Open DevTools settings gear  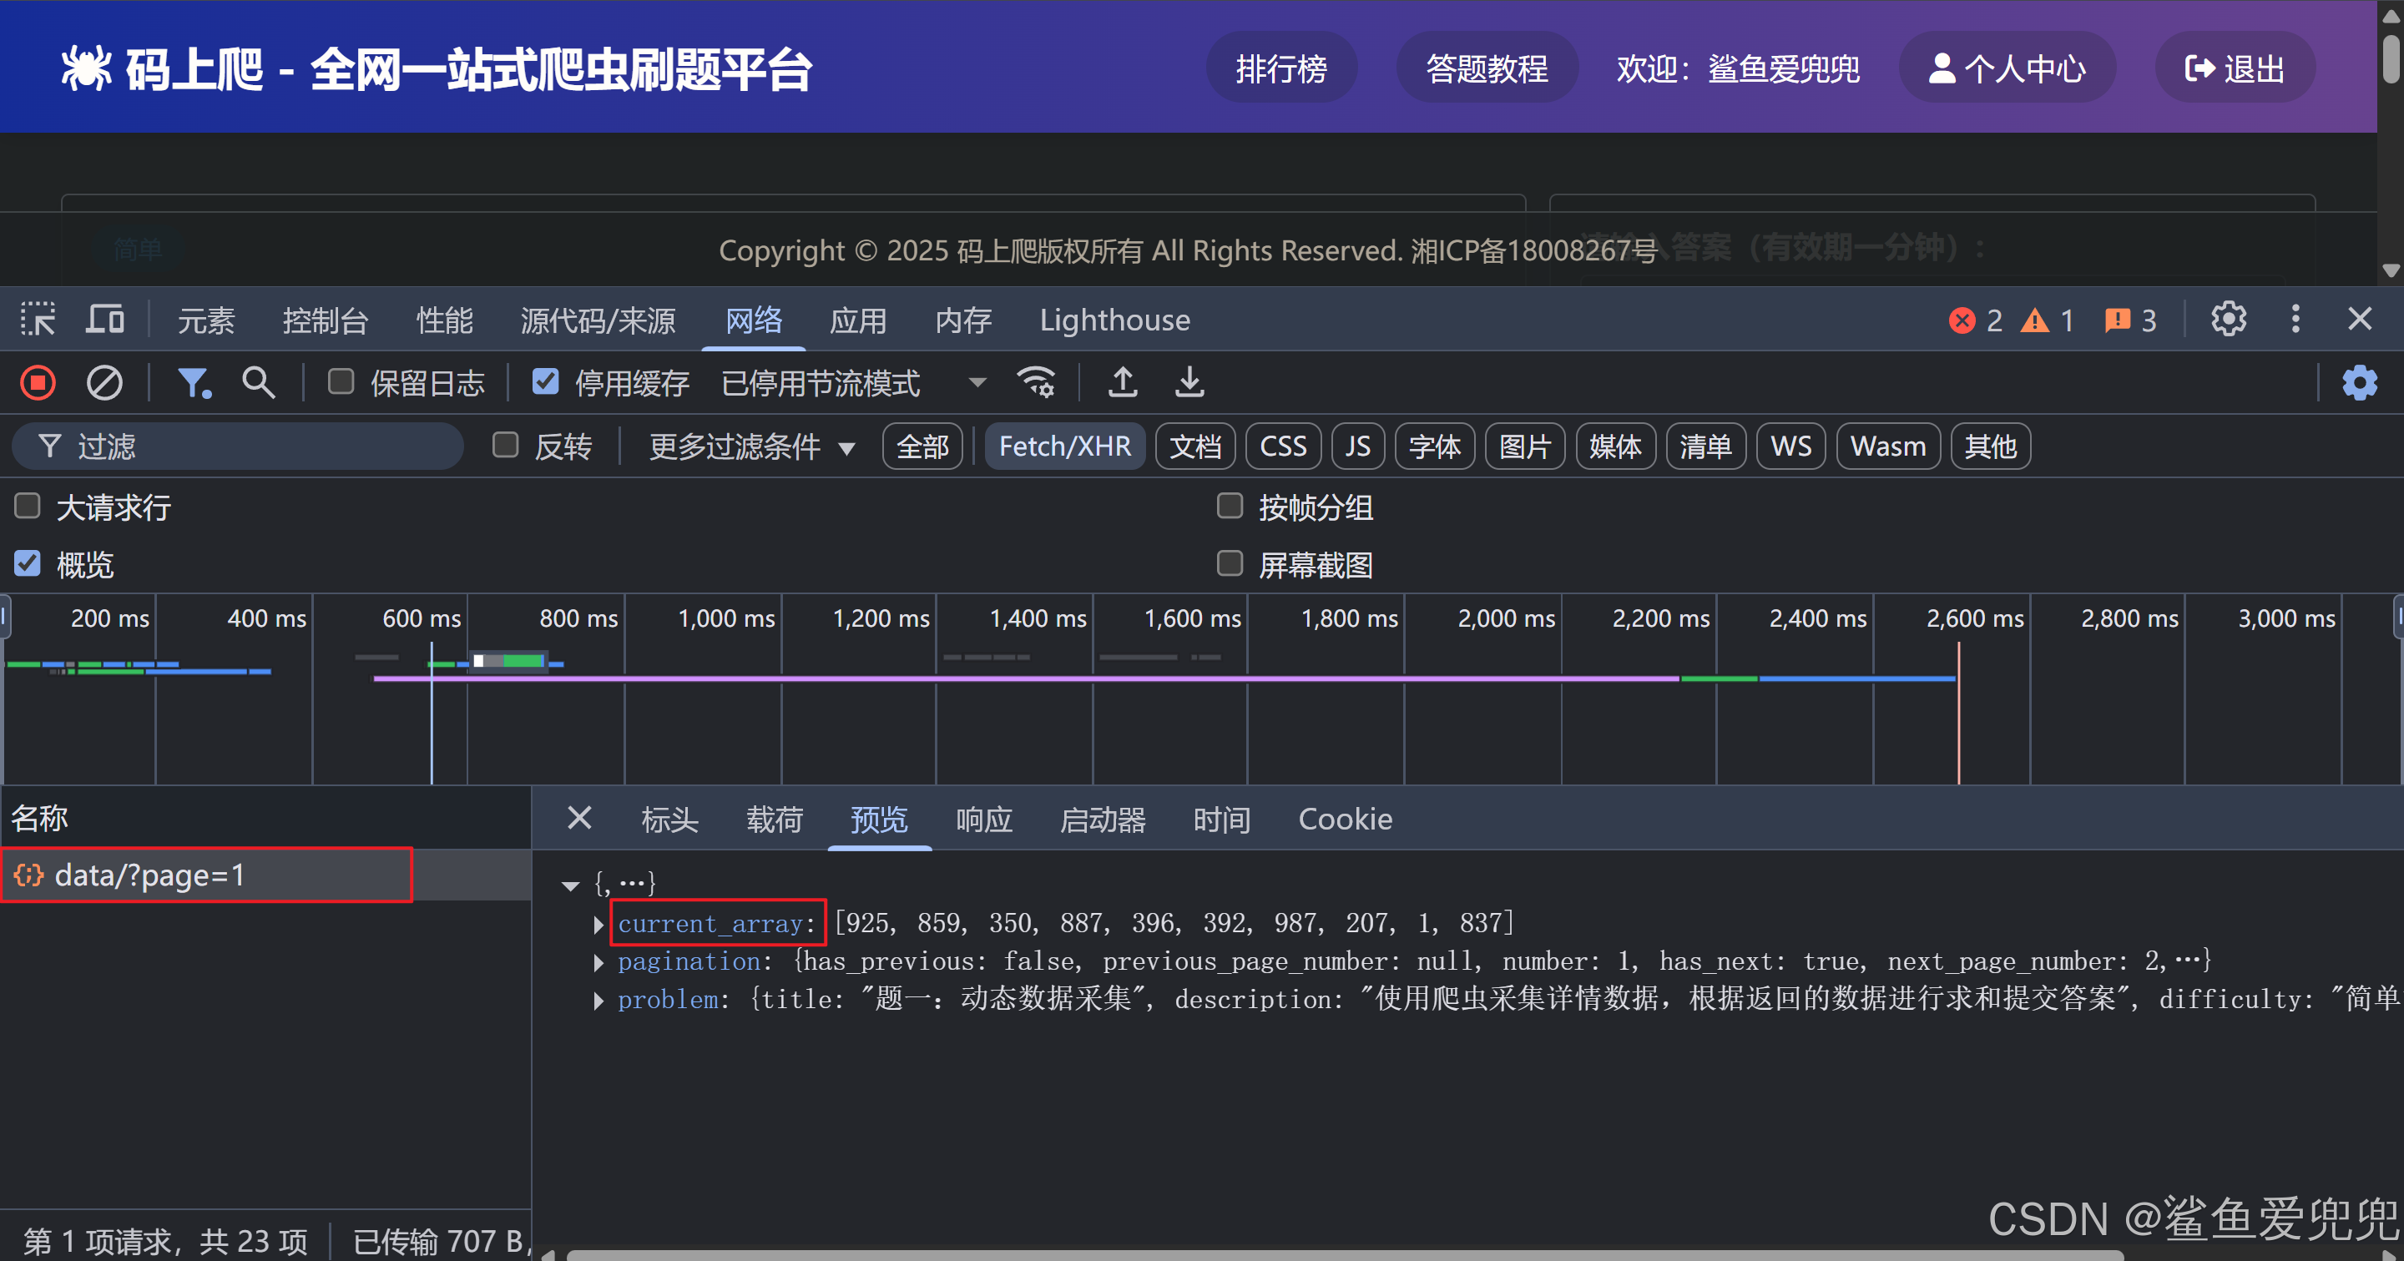point(2229,320)
